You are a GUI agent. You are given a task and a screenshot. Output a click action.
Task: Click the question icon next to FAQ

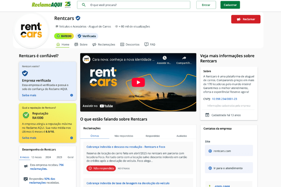pyautogui.click(x=146, y=44)
